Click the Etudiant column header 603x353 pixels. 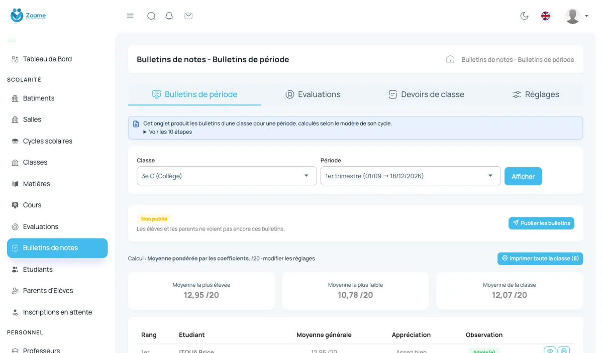(x=192, y=335)
